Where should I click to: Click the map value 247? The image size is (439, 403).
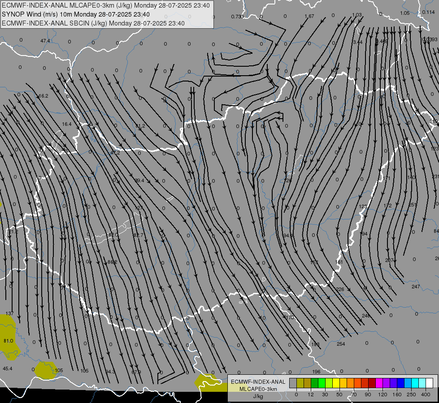[x=416, y=287]
